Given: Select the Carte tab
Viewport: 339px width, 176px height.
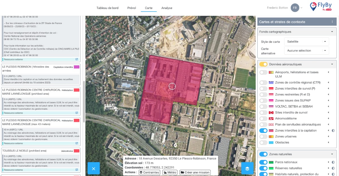Looking at the screenshot, I should (149, 8).
